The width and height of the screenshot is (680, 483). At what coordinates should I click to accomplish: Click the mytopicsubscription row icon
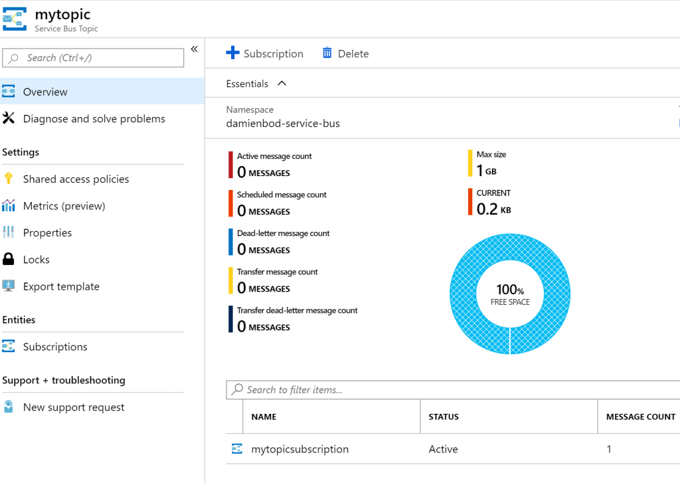(237, 449)
